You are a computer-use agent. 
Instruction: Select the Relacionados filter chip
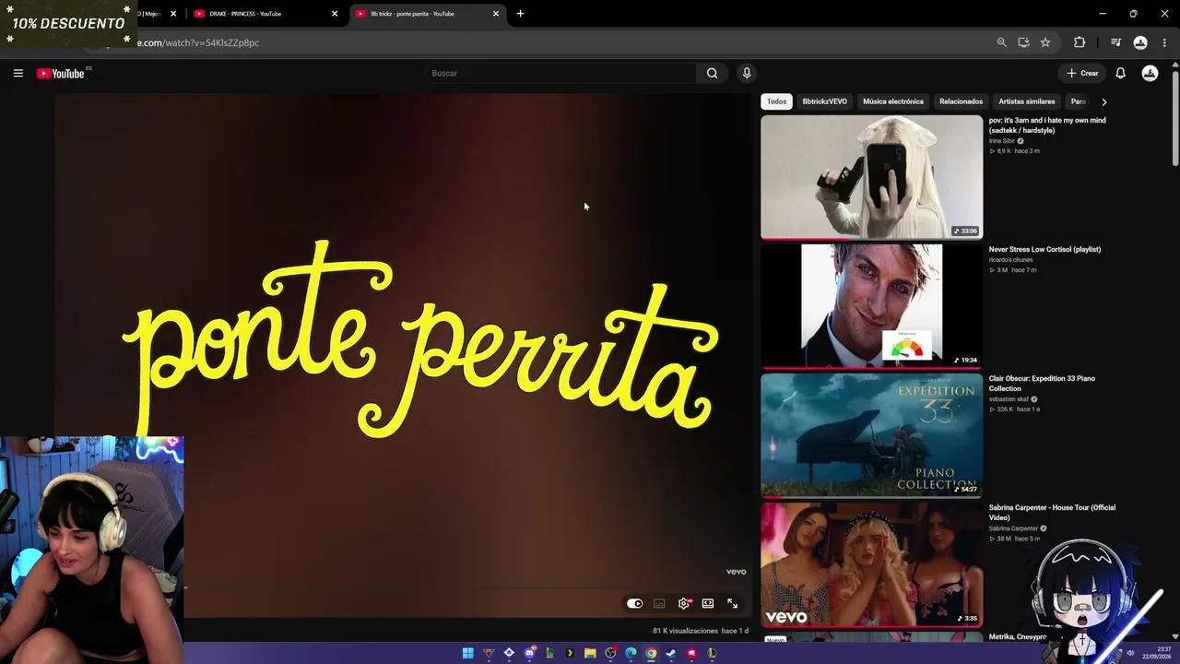coord(961,101)
